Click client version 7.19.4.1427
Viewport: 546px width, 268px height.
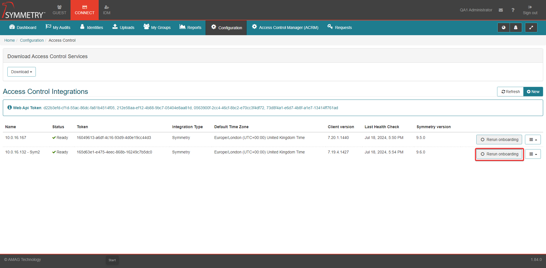tap(338, 152)
